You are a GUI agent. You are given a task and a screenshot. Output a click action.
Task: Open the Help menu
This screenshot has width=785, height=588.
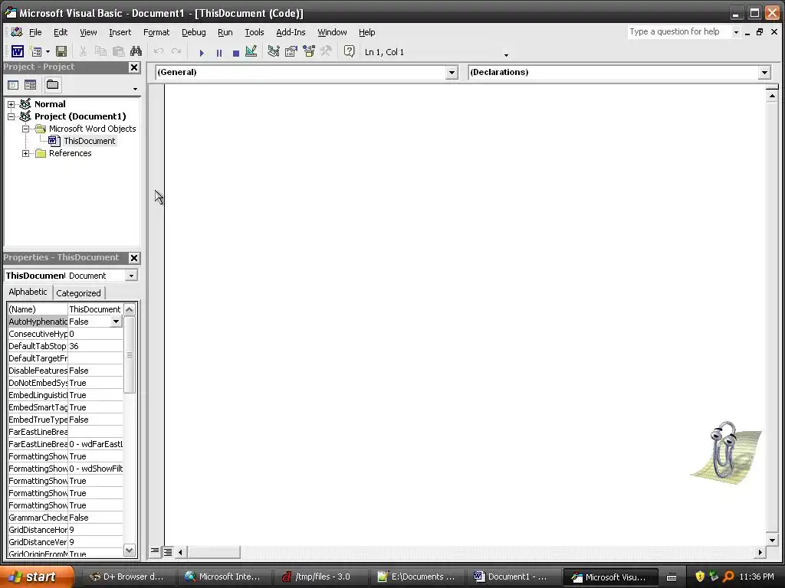pyautogui.click(x=366, y=32)
